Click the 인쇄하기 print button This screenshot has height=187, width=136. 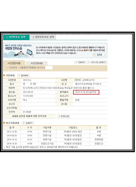point(81,62)
